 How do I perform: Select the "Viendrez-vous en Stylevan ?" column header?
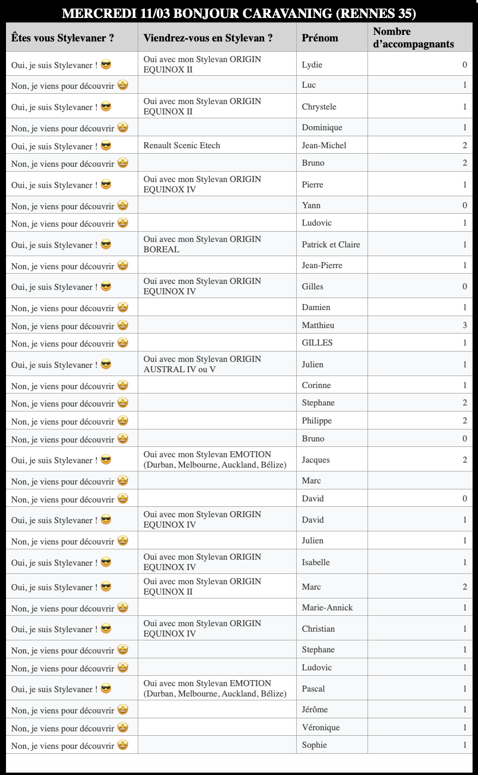click(x=208, y=38)
